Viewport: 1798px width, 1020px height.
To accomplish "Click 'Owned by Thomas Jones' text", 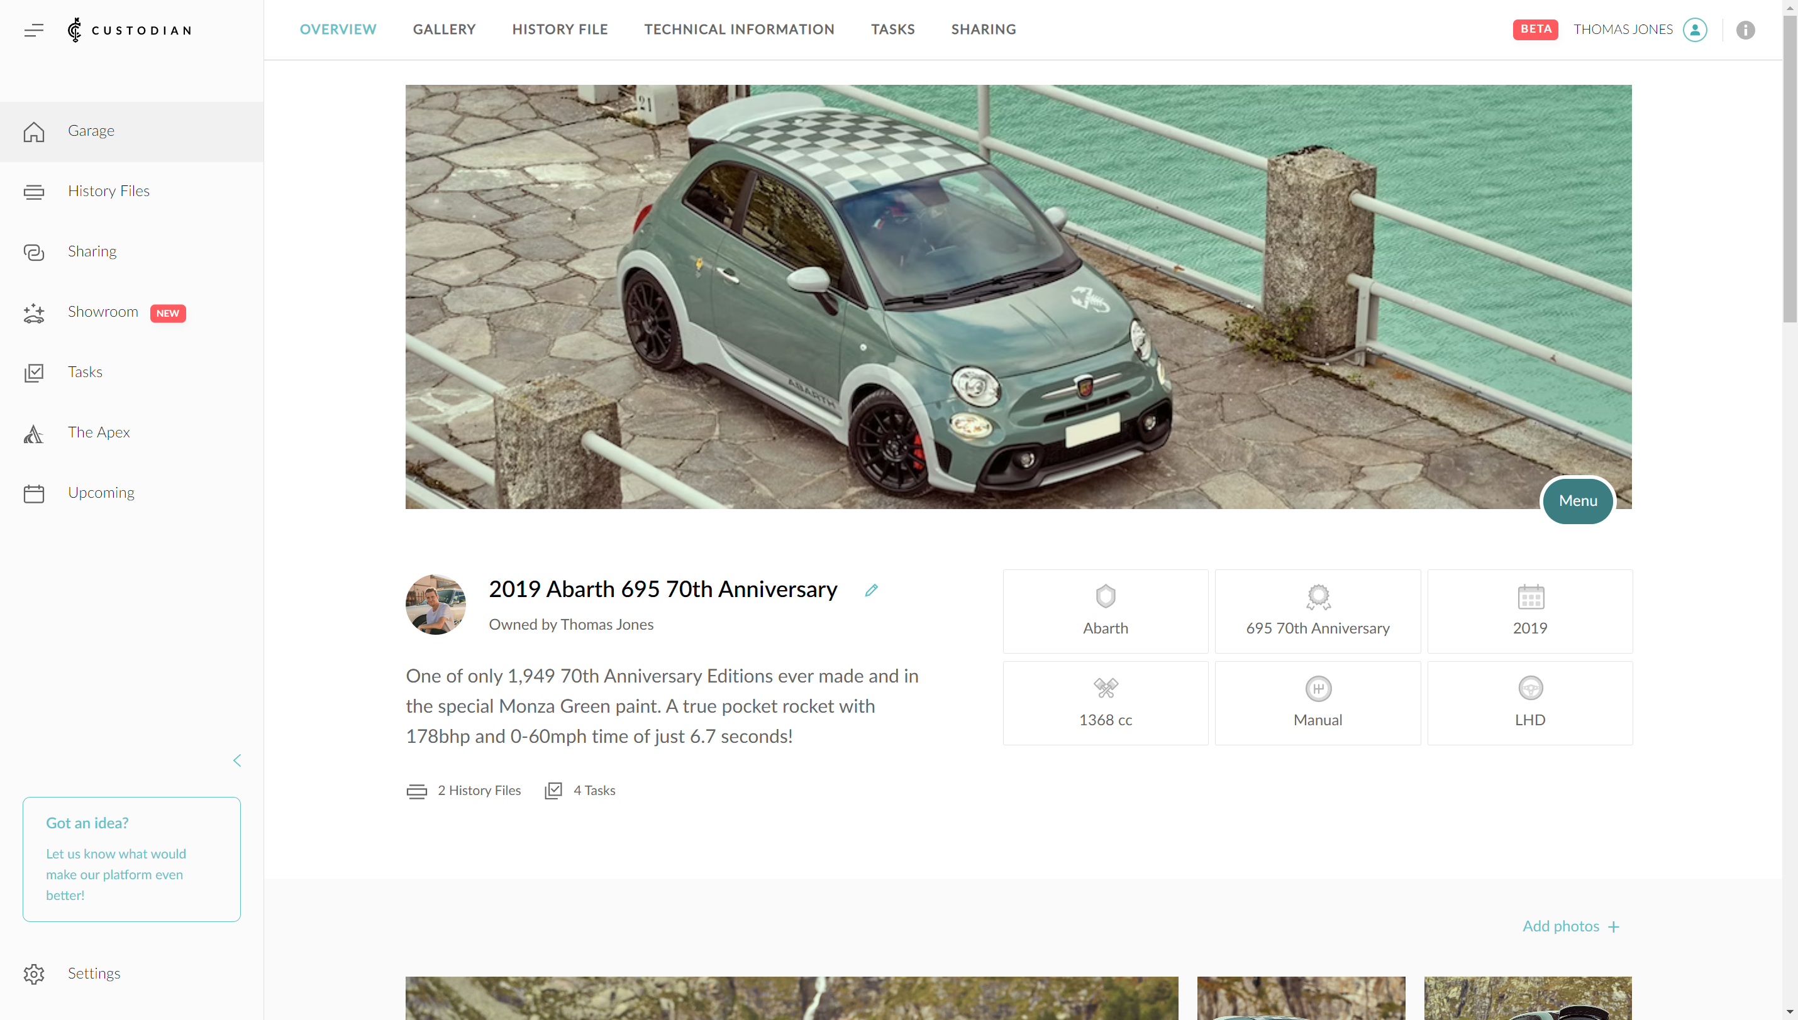I will [x=570, y=624].
